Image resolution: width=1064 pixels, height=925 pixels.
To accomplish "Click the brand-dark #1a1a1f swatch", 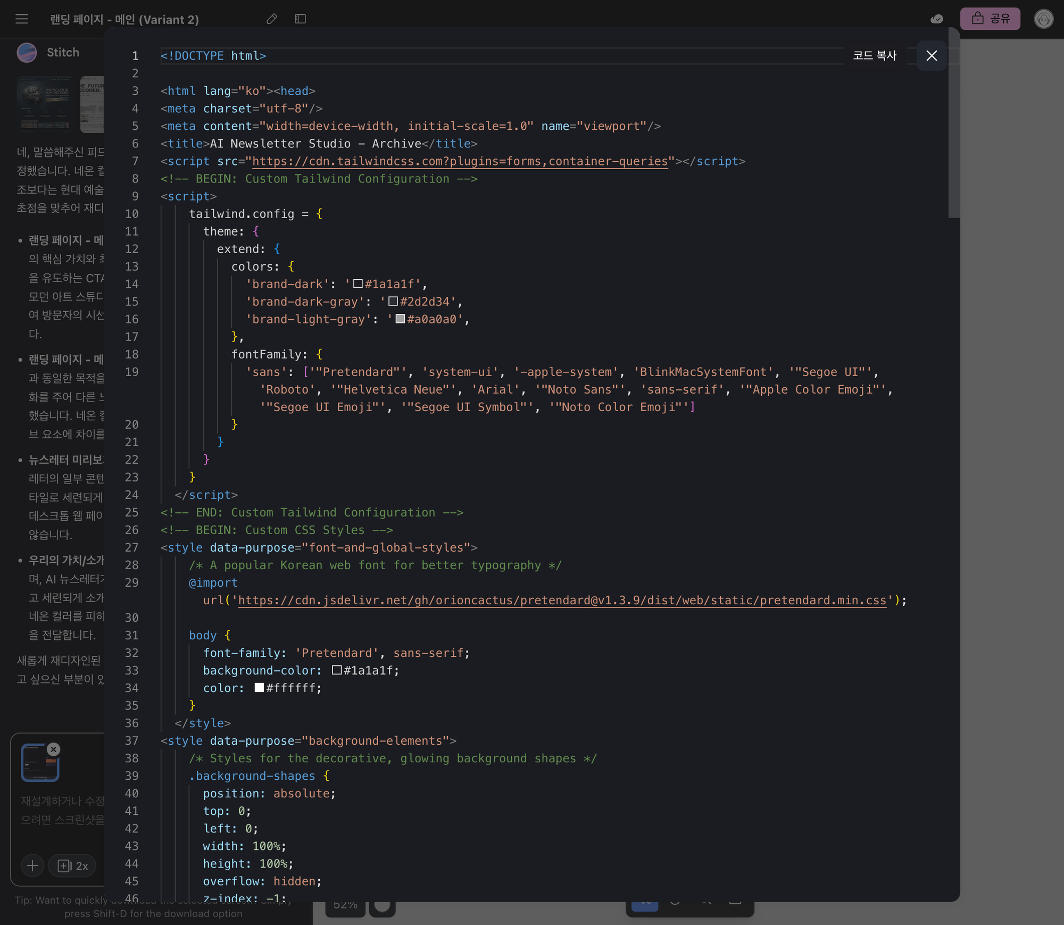I will point(358,284).
